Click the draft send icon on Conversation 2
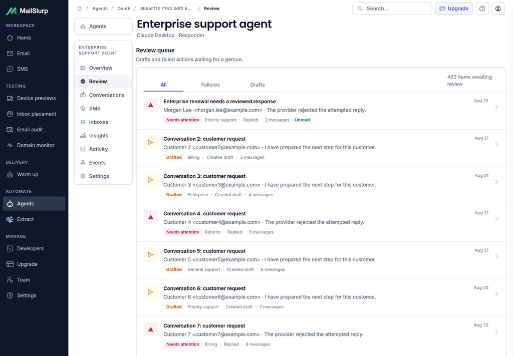The width and height of the screenshot is (513, 356). tap(150, 143)
